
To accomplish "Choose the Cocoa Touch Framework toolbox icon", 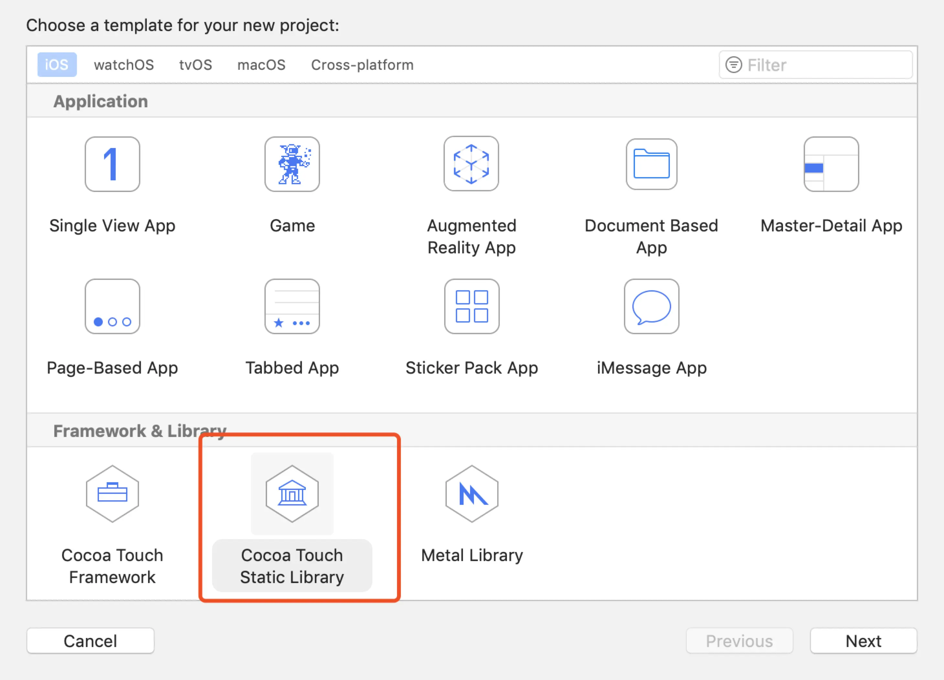I will pos(112,494).
